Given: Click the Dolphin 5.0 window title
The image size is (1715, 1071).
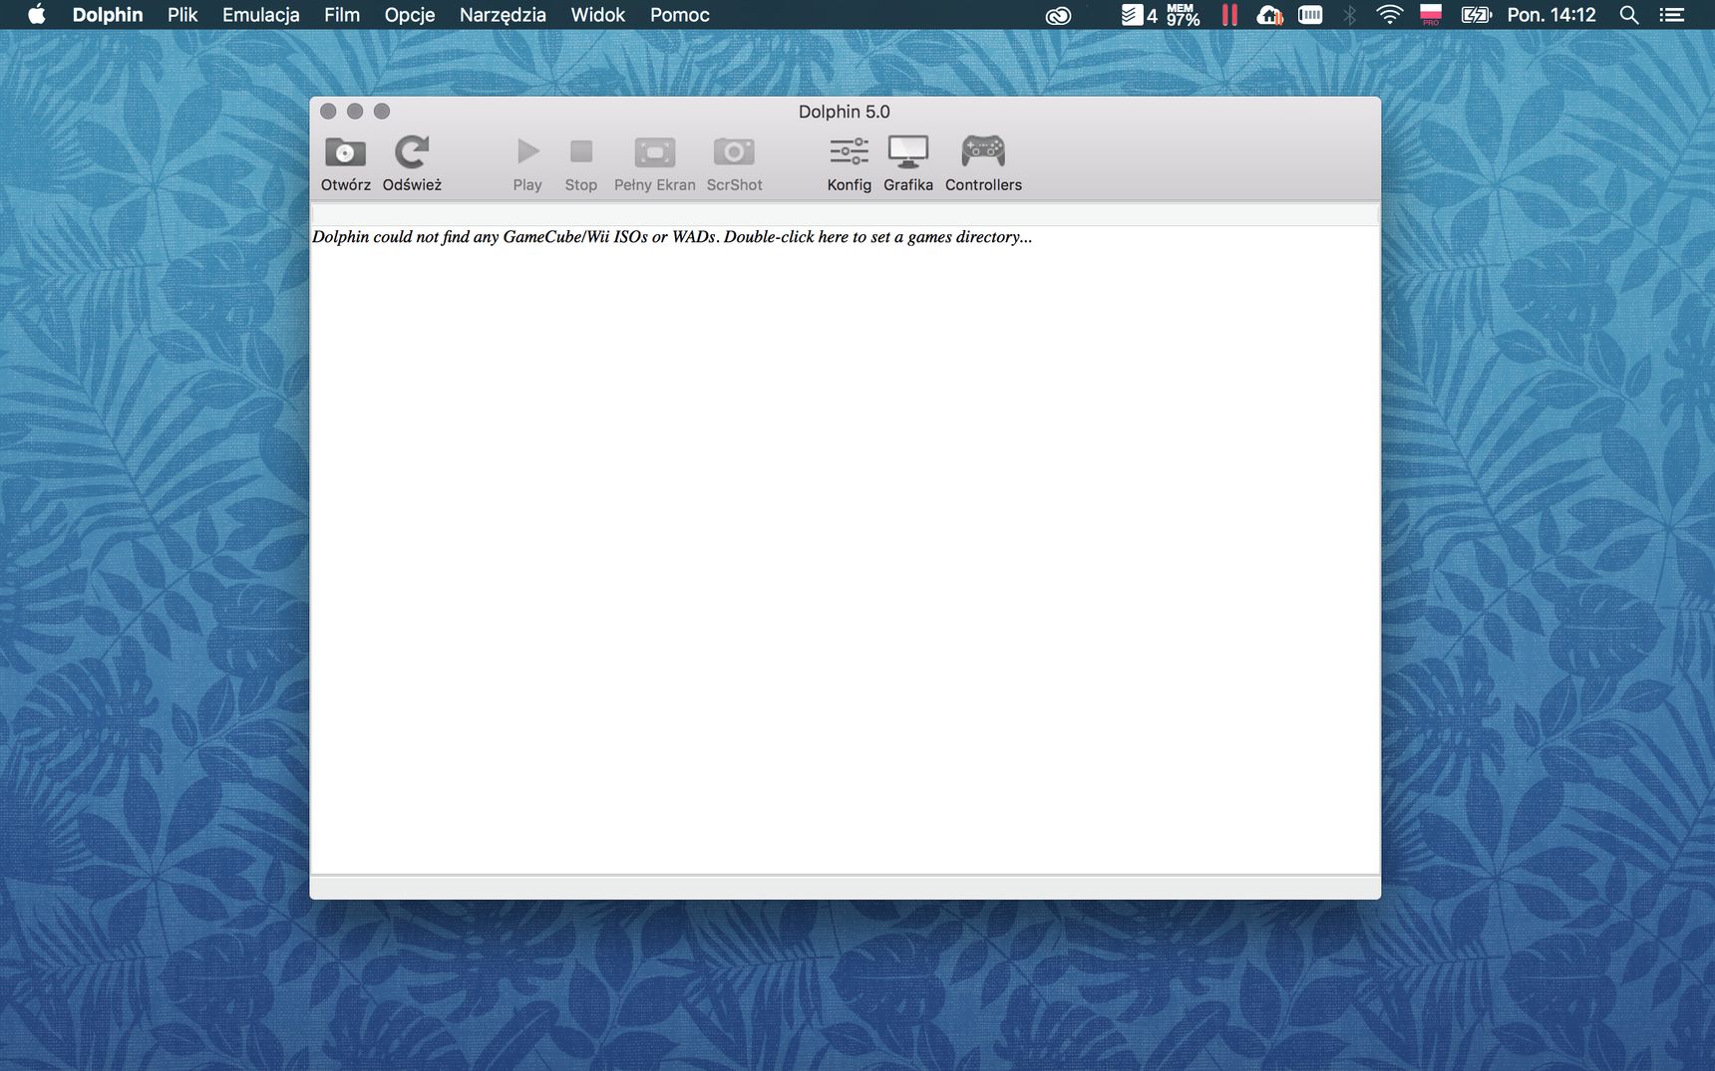Looking at the screenshot, I should click(845, 112).
